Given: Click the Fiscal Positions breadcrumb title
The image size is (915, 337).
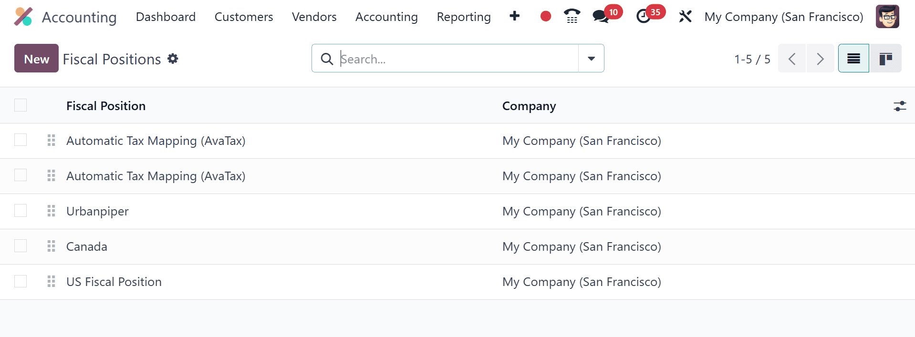Looking at the screenshot, I should [x=112, y=59].
